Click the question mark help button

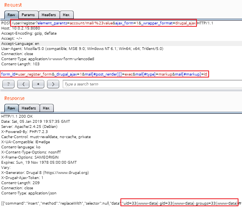point(9,84)
